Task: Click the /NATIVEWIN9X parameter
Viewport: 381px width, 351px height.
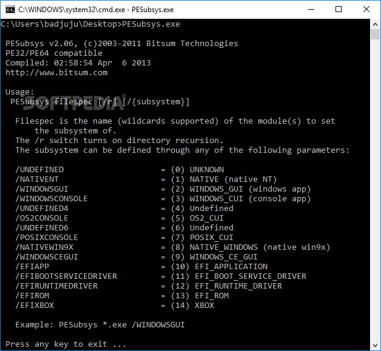Action: (44, 247)
